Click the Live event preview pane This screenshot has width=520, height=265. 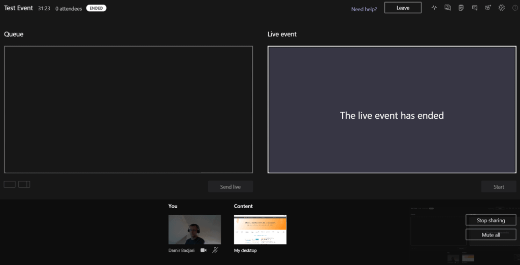pos(392,110)
